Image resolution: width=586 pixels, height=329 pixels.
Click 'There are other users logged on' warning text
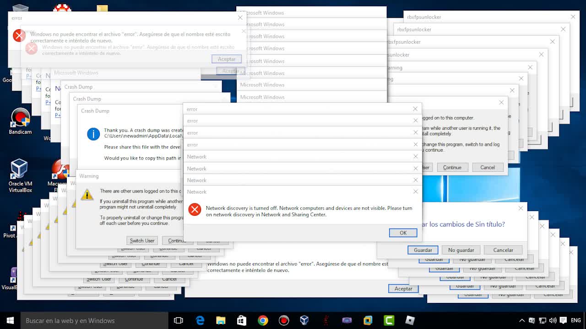point(140,191)
